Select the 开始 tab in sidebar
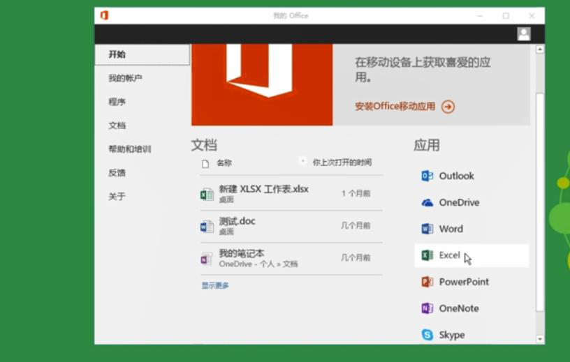The image size is (570, 362). point(142,55)
